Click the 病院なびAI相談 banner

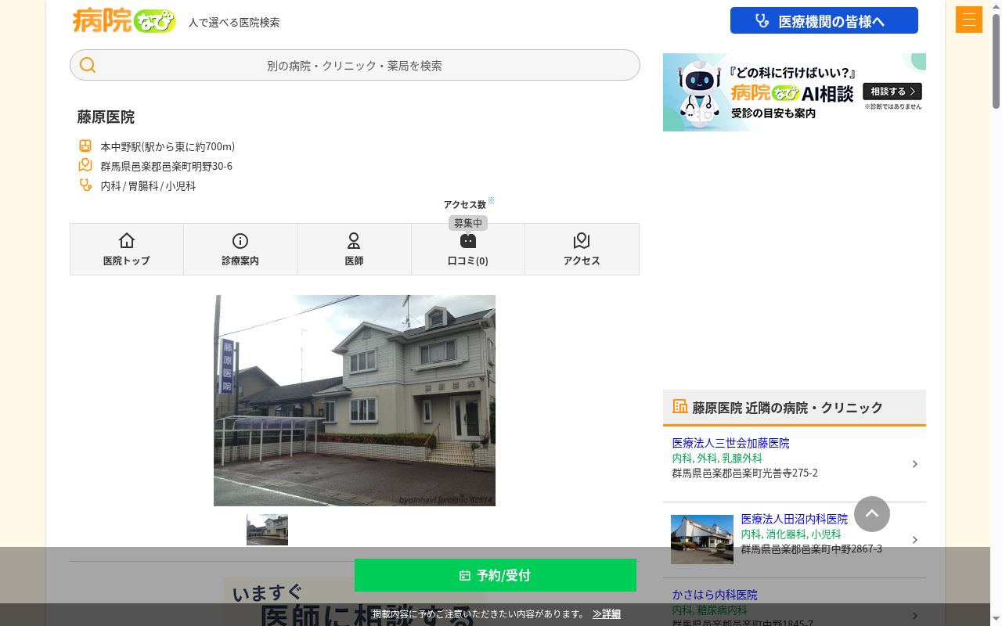(794, 92)
